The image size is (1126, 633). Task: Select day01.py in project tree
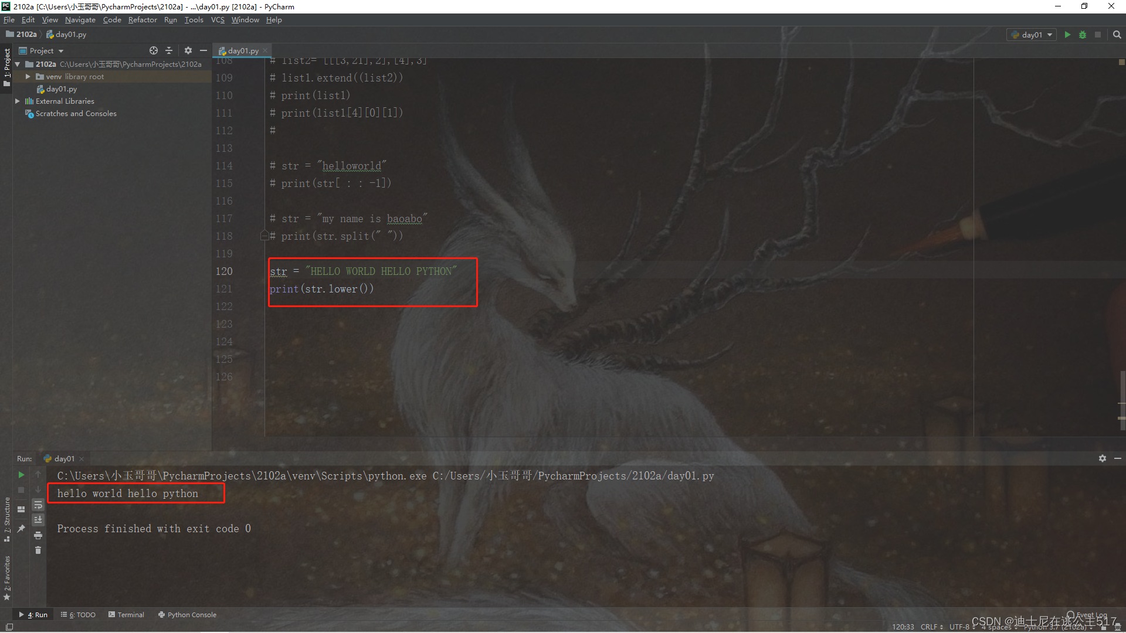61,89
